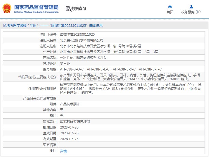Go to 首页 link
This screenshot has height=157, width=209.
(170, 12)
